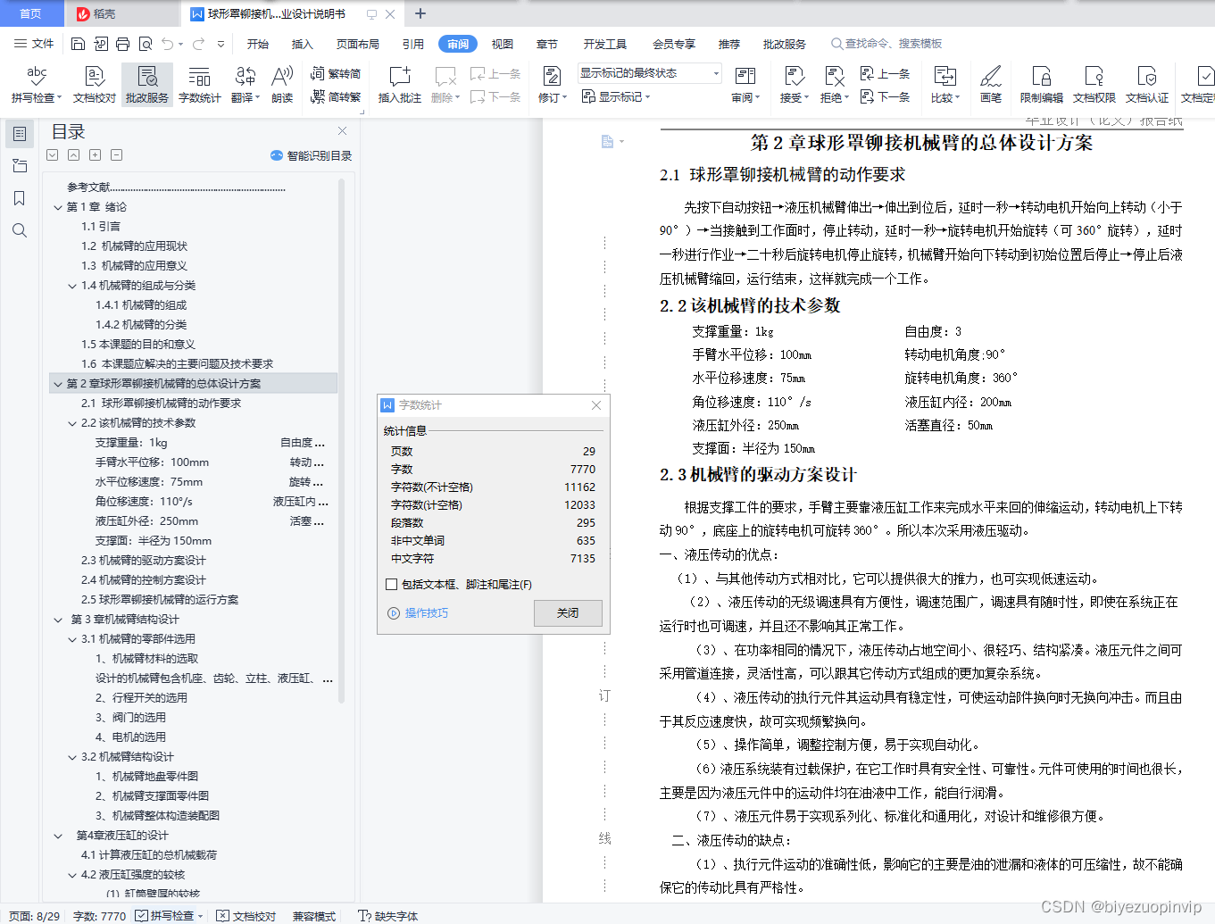
Task: Insert a comment with 插入批注
Action: coord(399,85)
